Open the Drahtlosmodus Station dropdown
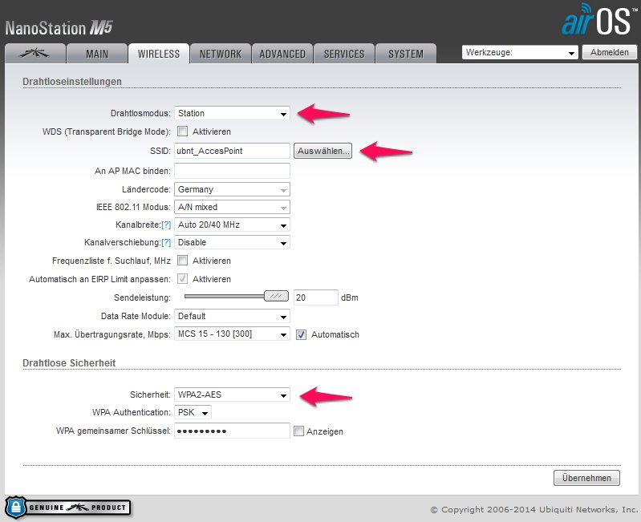 (232, 113)
